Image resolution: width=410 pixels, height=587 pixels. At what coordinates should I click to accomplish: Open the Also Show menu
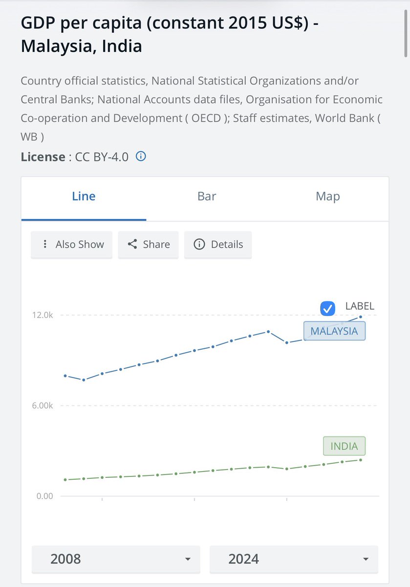(x=72, y=245)
